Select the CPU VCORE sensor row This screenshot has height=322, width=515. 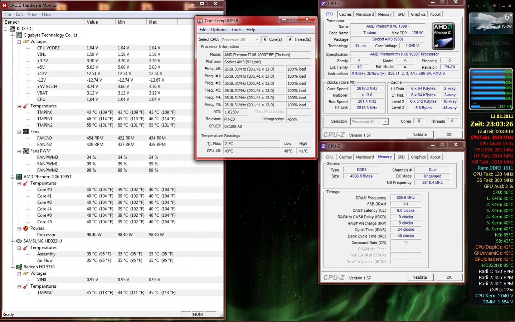click(x=112, y=48)
